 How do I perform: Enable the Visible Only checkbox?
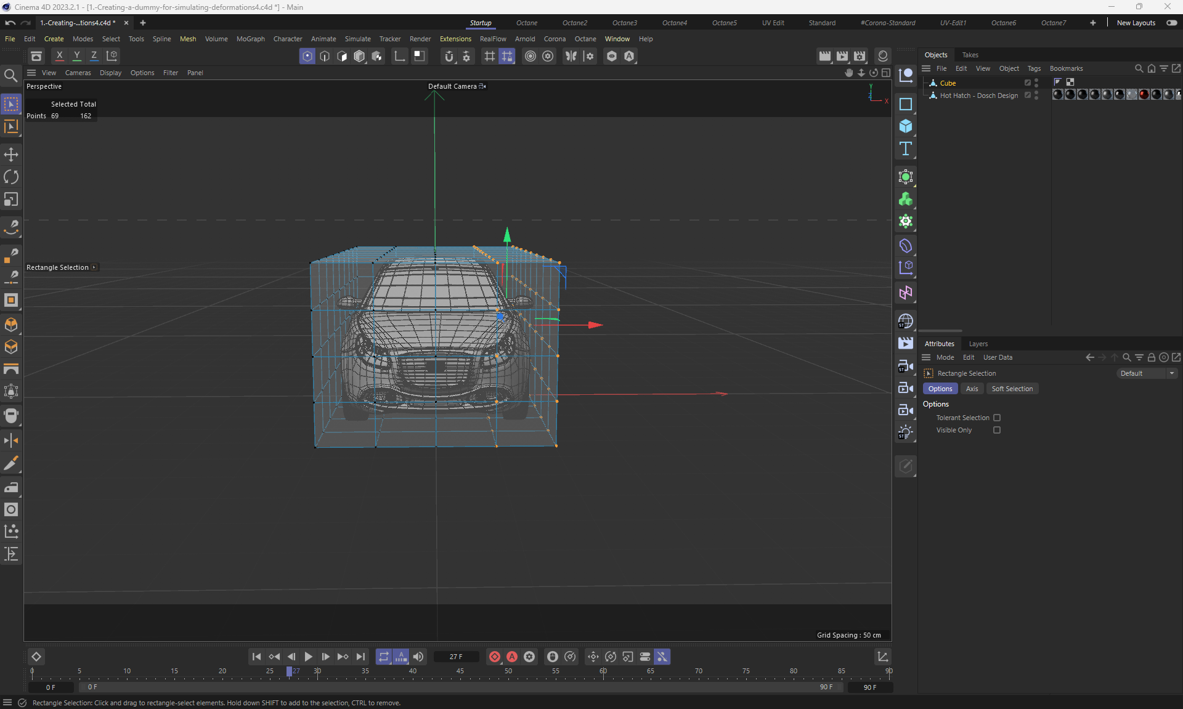coord(997,430)
